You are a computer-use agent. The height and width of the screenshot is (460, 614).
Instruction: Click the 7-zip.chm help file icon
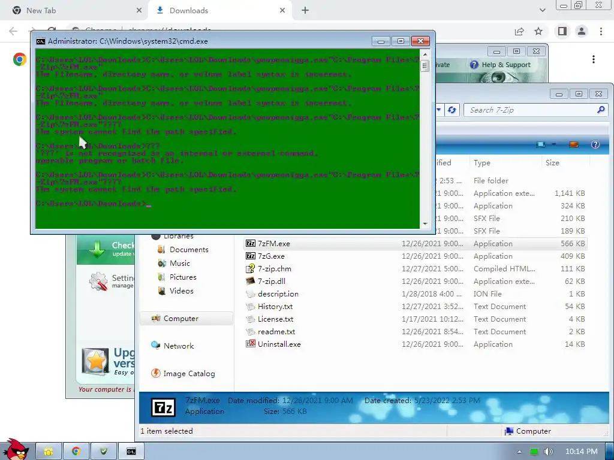(250, 269)
